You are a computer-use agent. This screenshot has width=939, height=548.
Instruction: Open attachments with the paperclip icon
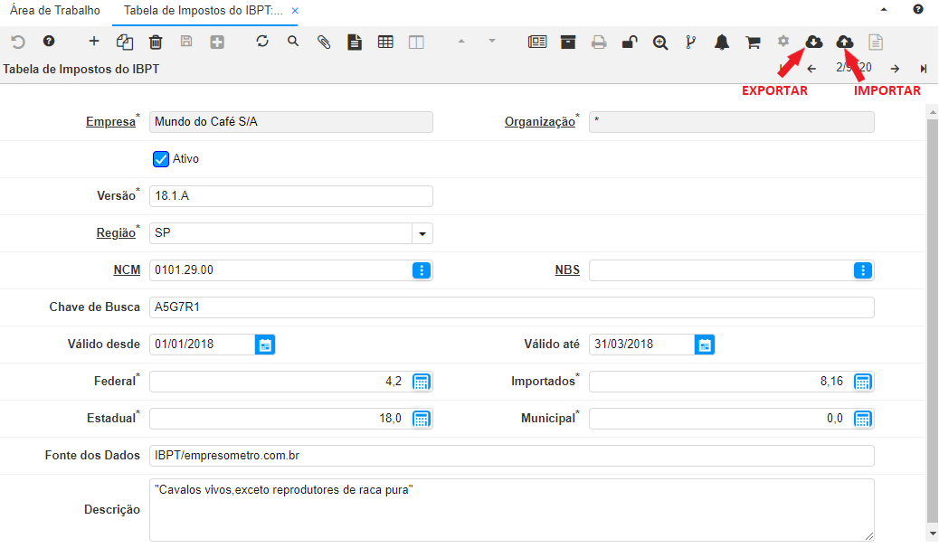324,42
